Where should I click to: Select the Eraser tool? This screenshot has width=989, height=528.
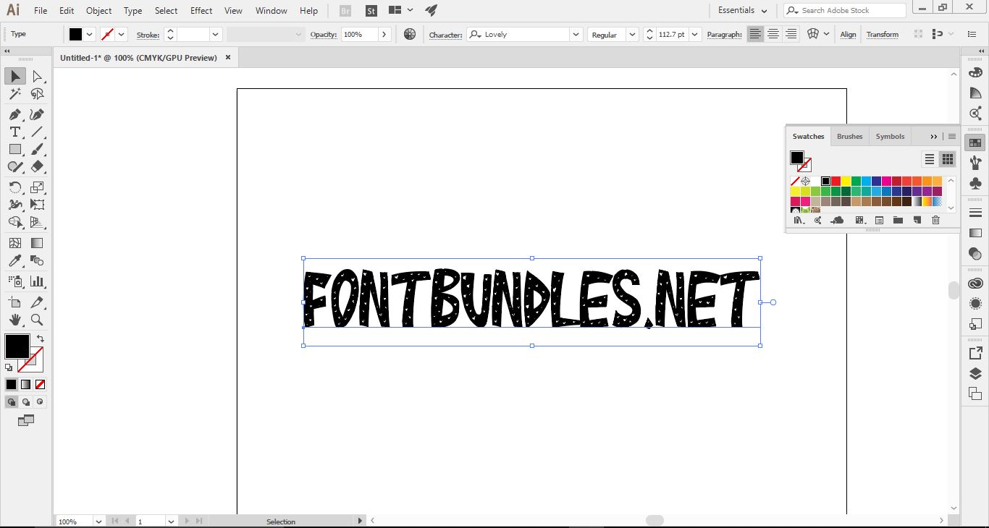pos(37,166)
